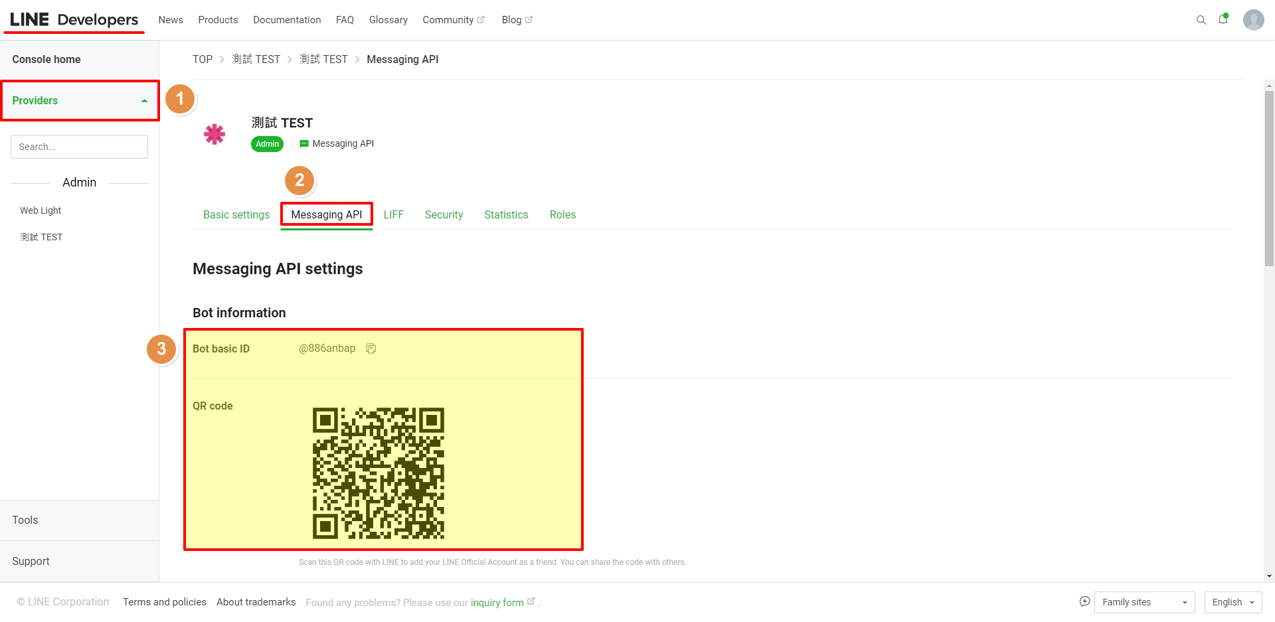Select Web Light provider in sidebar

(x=41, y=210)
